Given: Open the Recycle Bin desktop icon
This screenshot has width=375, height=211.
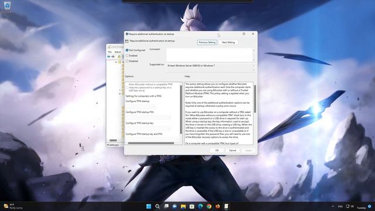Looking at the screenshot, I should tap(7, 6).
